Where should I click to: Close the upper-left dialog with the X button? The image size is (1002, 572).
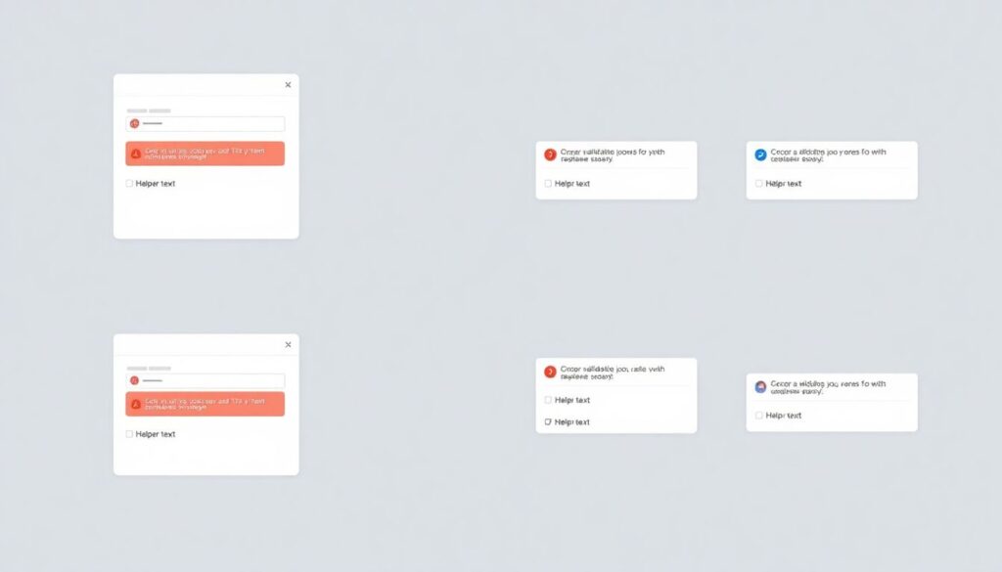pyautogui.click(x=288, y=85)
